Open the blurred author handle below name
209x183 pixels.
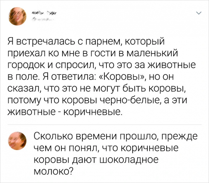pyautogui.click(x=43, y=20)
